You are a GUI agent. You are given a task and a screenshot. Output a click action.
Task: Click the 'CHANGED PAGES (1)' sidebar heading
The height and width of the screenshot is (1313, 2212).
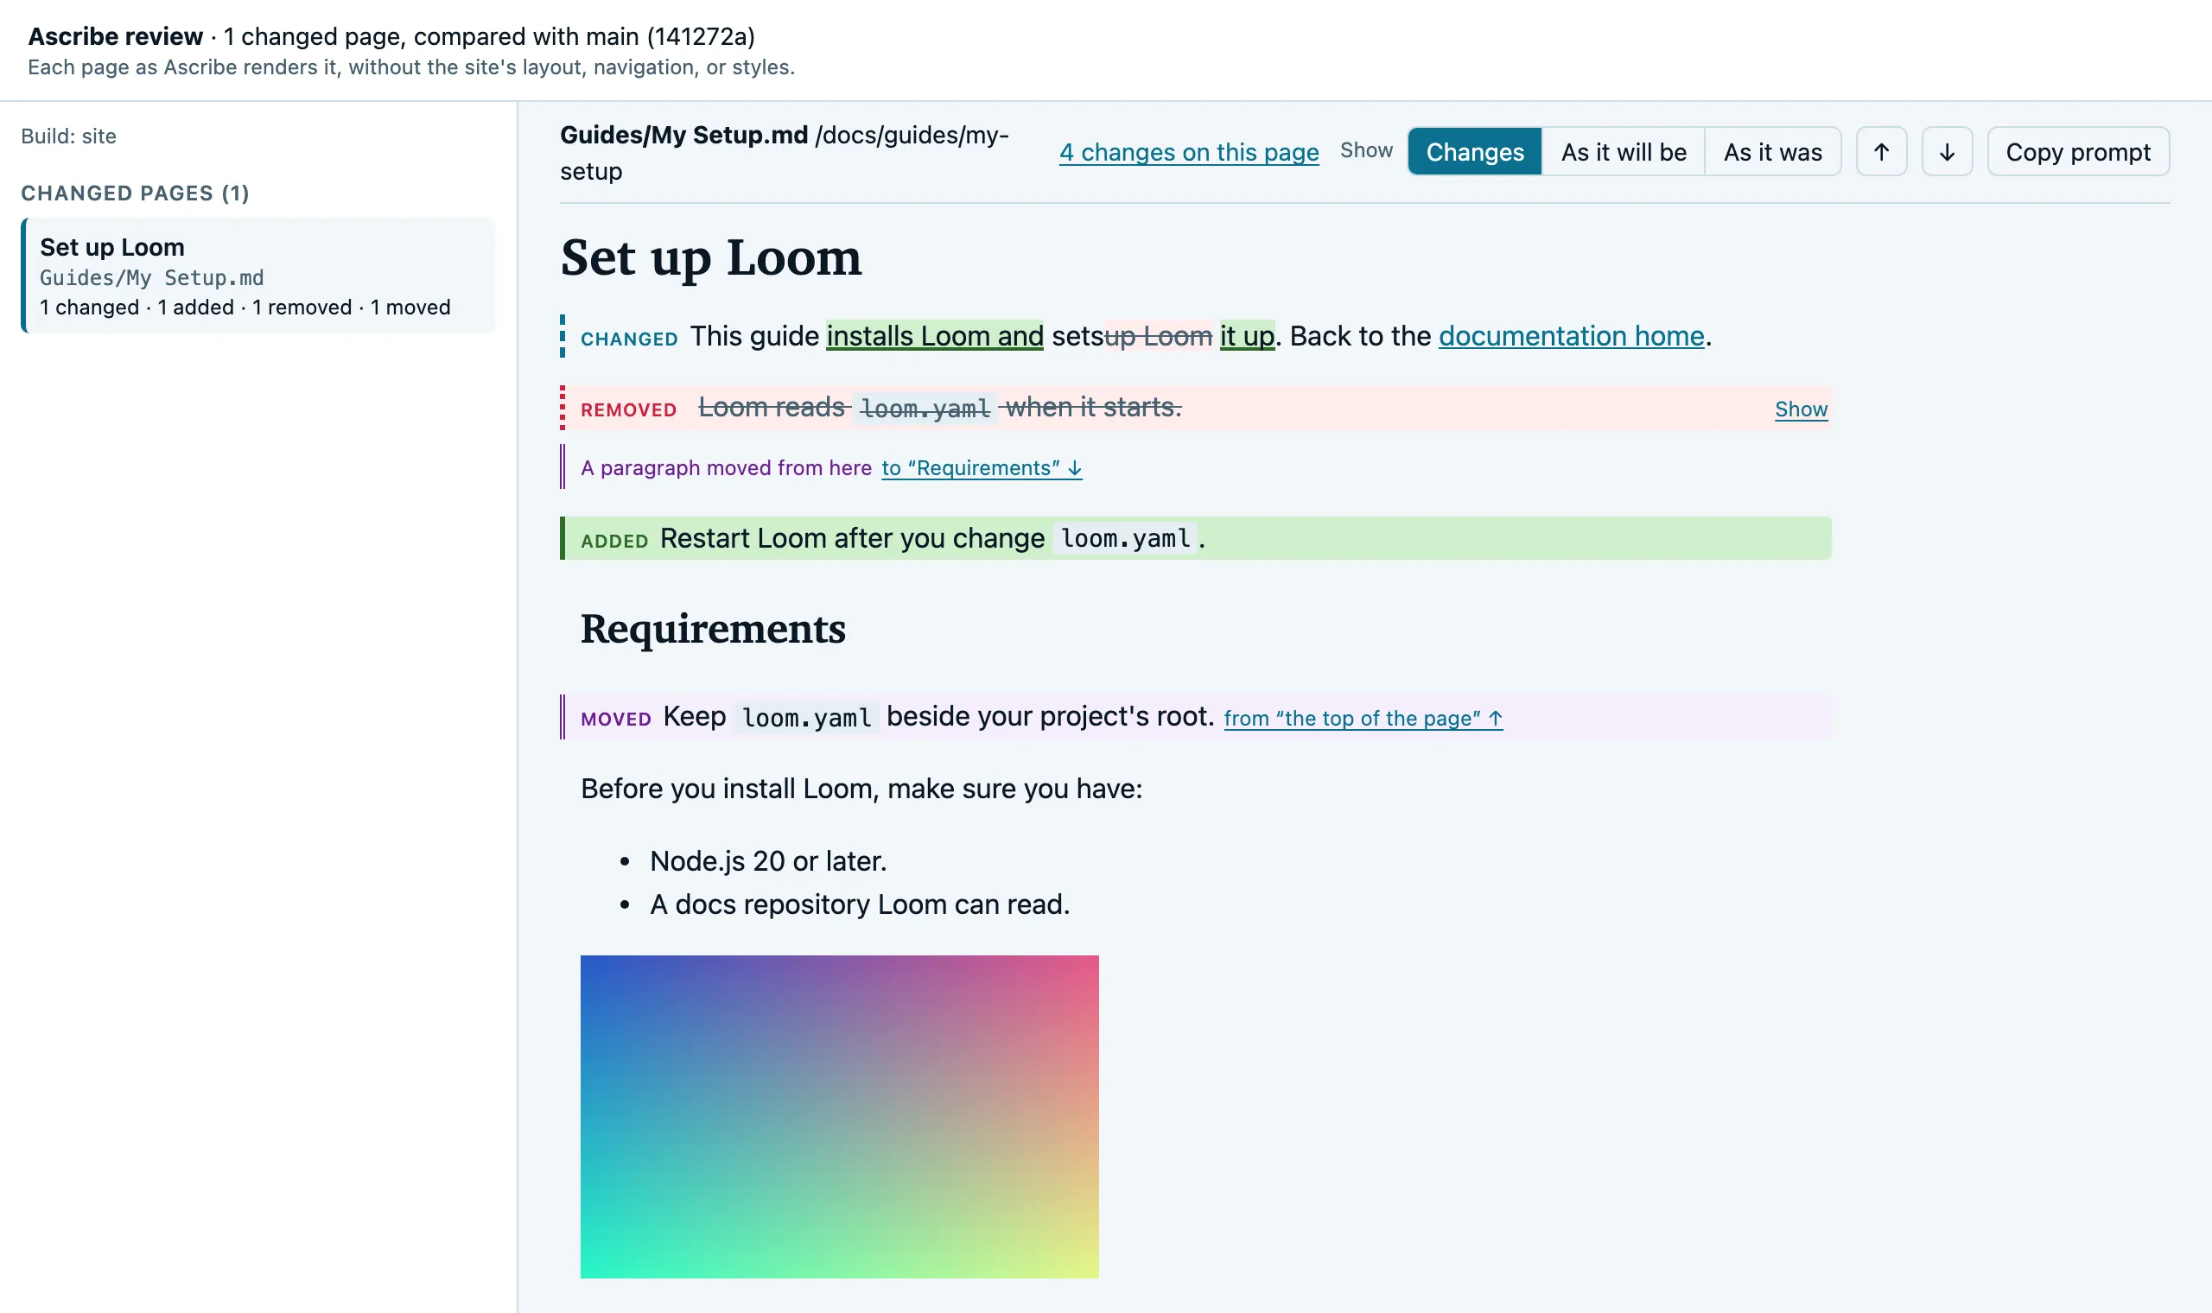[135, 193]
